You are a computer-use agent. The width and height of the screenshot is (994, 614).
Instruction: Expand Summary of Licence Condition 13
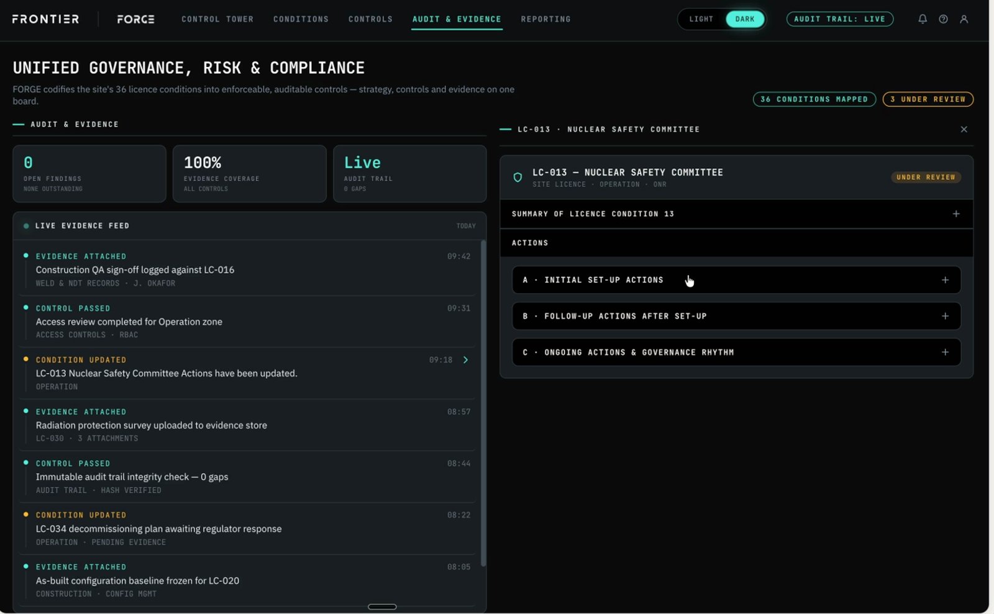pos(736,214)
